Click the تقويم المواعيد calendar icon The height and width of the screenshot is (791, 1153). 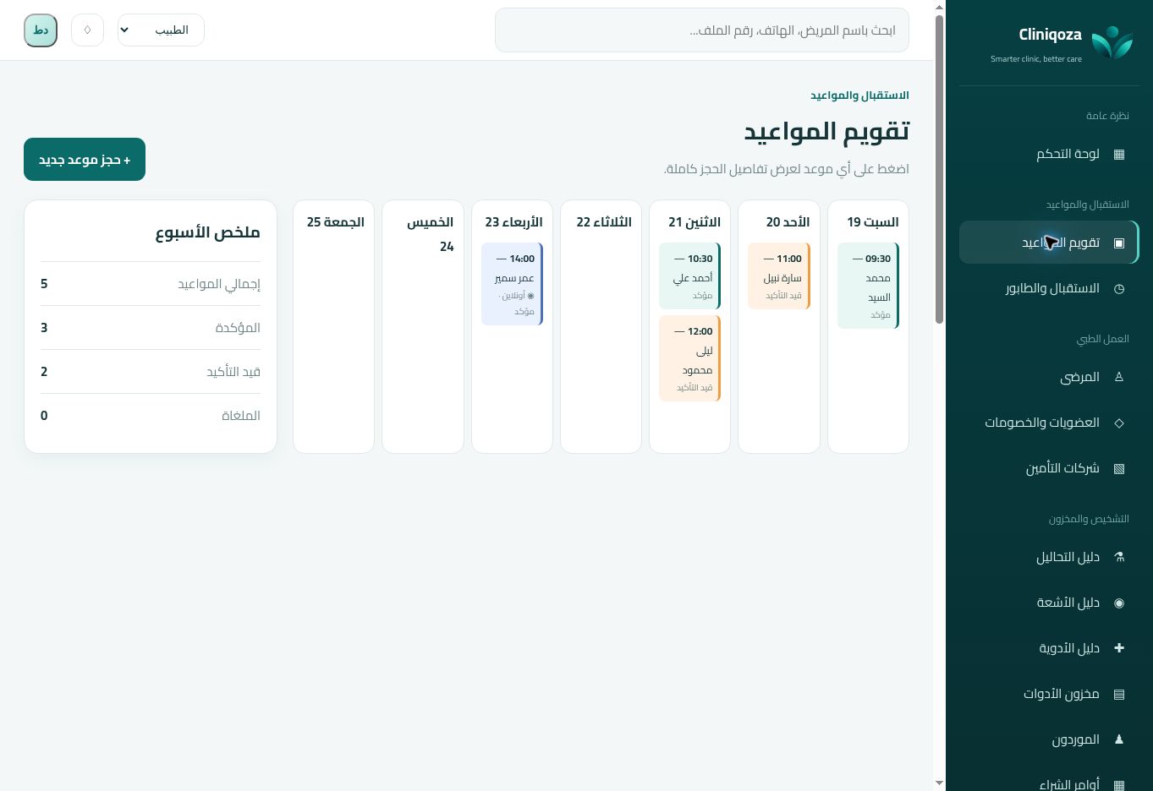coord(1119,243)
